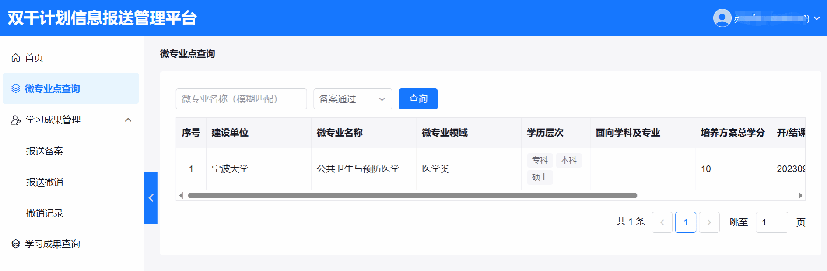The image size is (827, 271).
Task: Focus the 微专业名称 search input field
Action: click(241, 99)
